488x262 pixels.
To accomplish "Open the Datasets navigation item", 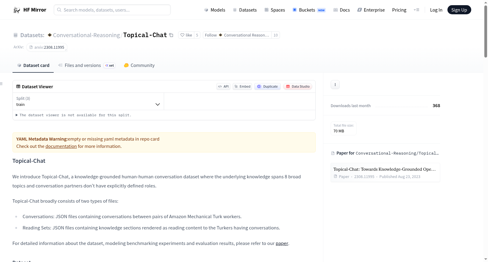I will (245, 10).
